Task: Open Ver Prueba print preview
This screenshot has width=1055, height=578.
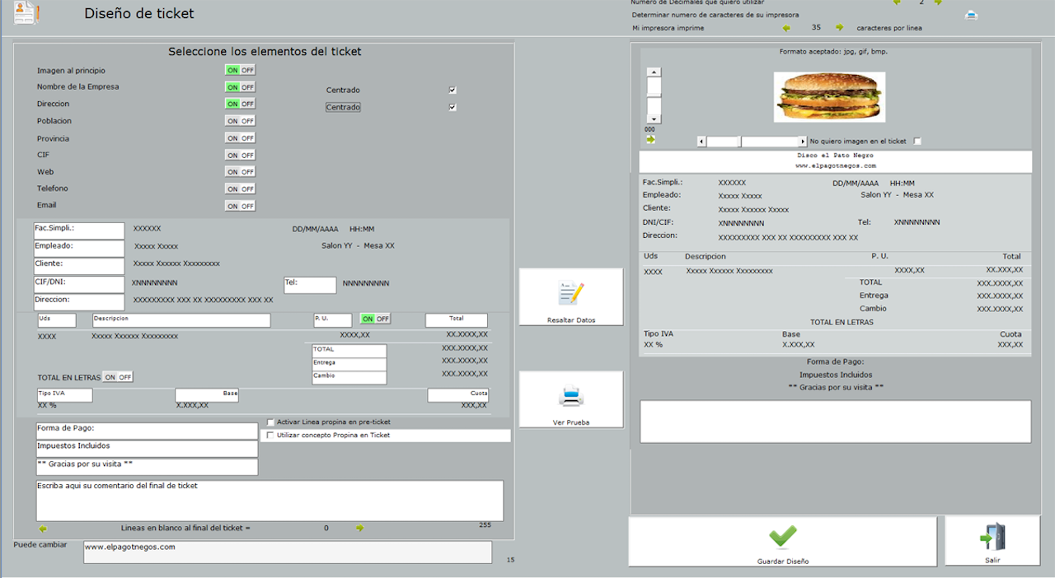Action: (570, 399)
